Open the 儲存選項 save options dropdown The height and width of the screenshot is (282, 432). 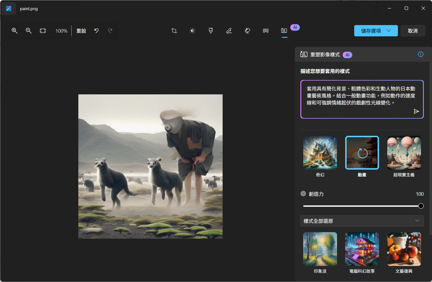pos(376,31)
